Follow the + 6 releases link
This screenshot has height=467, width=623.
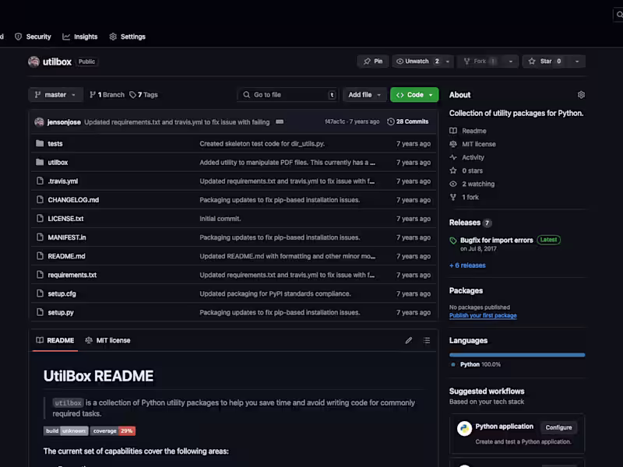coord(467,265)
